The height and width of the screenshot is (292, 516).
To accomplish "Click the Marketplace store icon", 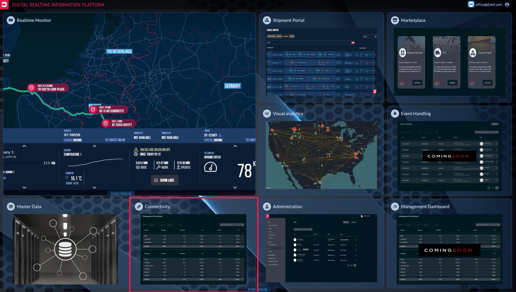I will pos(395,20).
